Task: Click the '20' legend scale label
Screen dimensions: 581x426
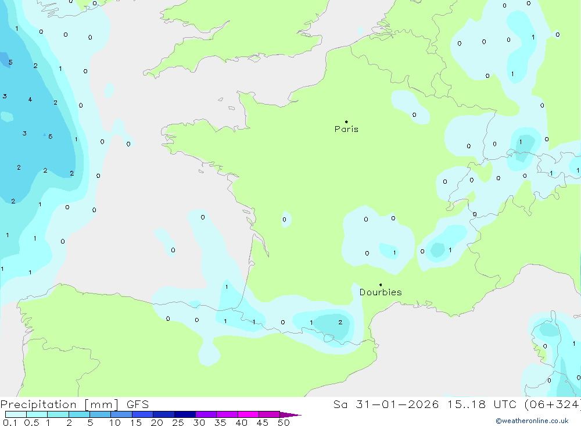Action: click(157, 423)
